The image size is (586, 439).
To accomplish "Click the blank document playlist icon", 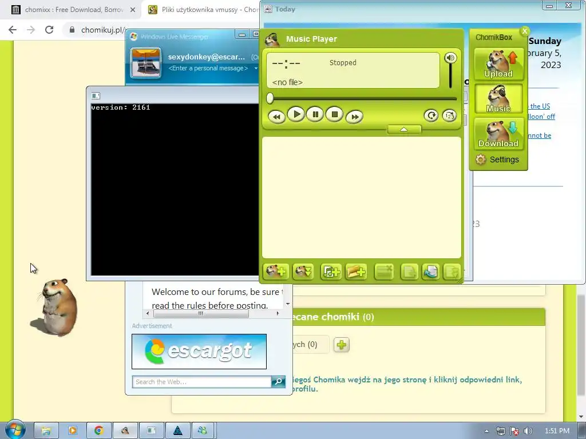I will 409,272.
